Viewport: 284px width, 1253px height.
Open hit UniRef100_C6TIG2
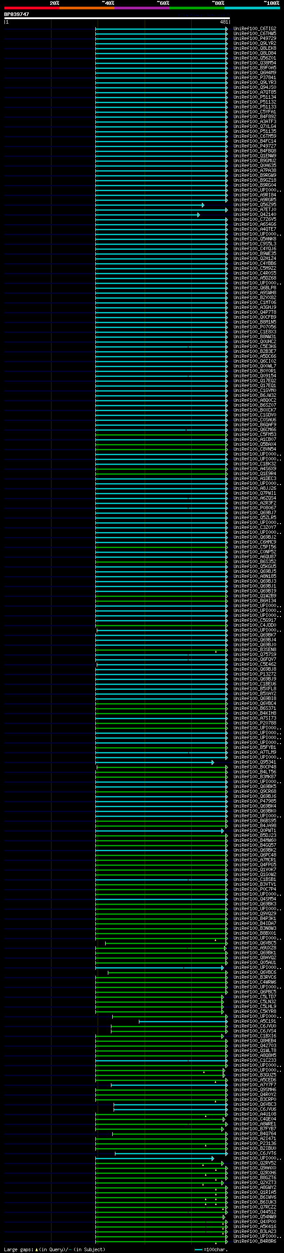point(255,29)
